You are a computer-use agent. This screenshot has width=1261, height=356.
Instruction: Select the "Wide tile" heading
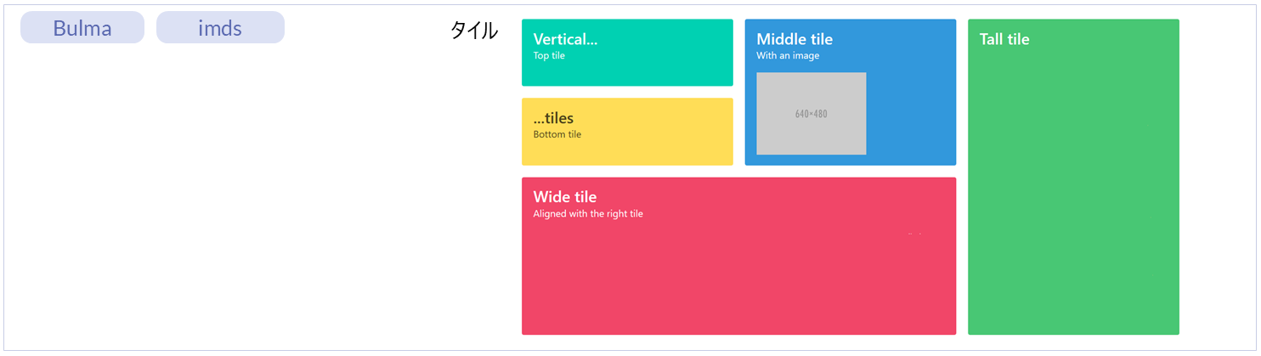(565, 197)
